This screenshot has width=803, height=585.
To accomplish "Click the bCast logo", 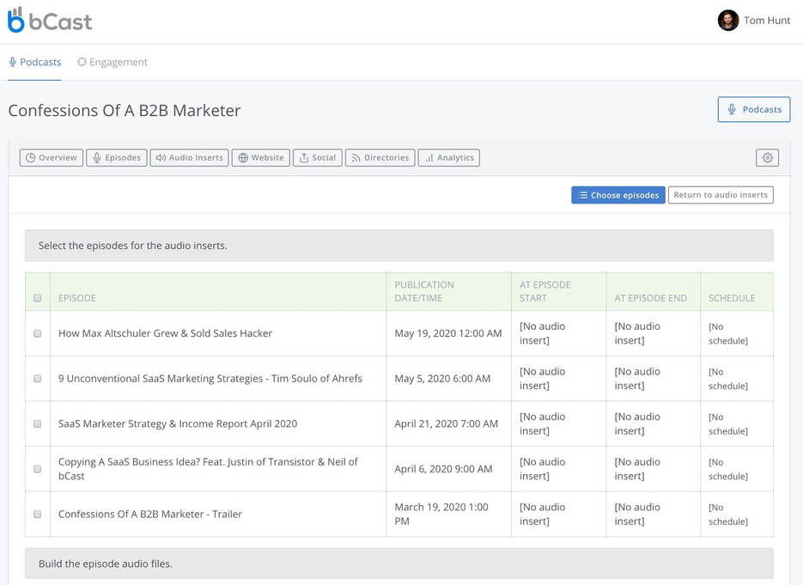I will 49,20.
